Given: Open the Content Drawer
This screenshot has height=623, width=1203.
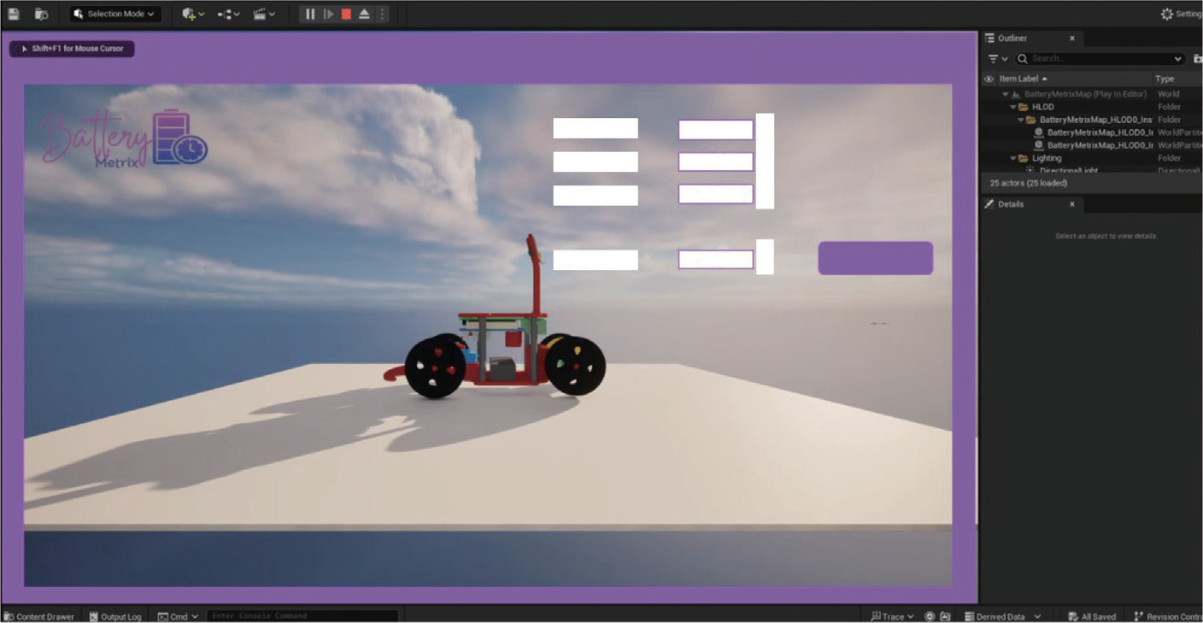Looking at the screenshot, I should point(39,616).
